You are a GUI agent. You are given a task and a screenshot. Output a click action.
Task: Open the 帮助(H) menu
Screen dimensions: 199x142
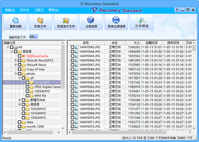pos(53,10)
